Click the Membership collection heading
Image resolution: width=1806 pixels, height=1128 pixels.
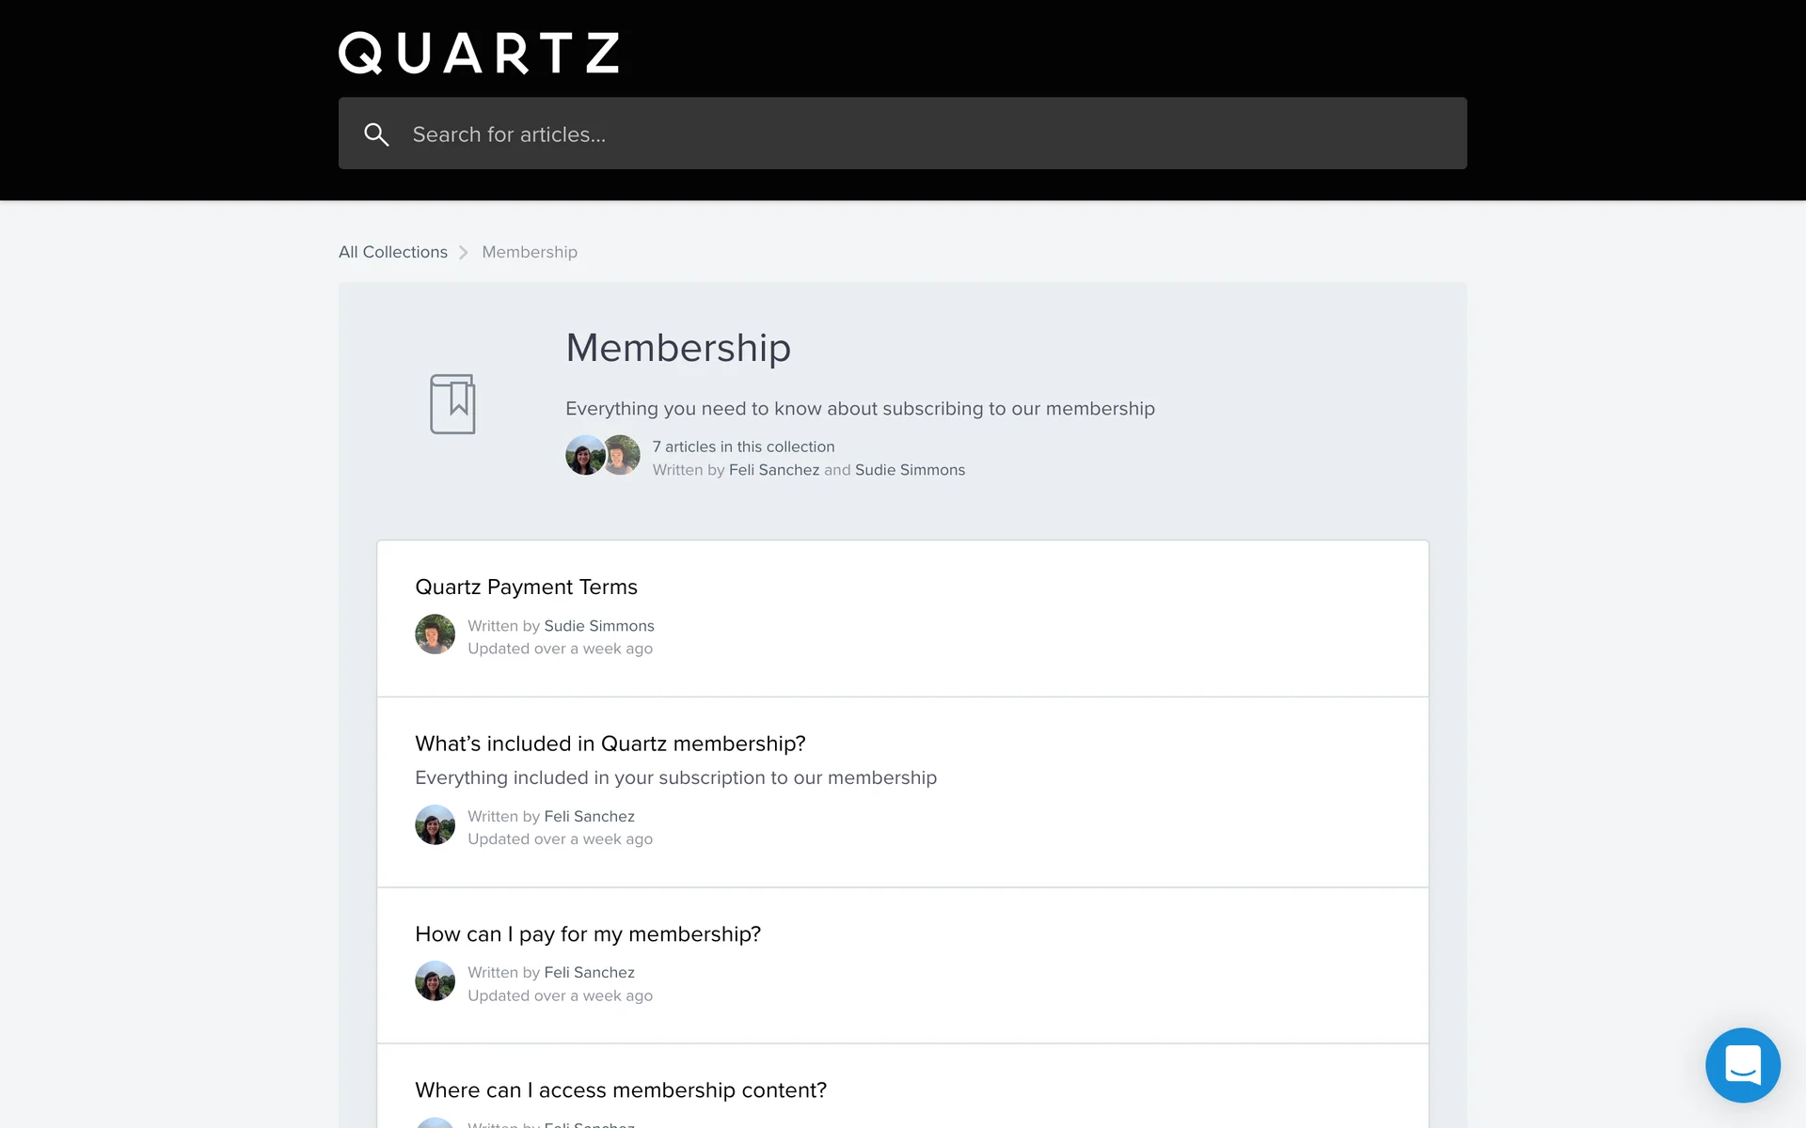coord(677,348)
